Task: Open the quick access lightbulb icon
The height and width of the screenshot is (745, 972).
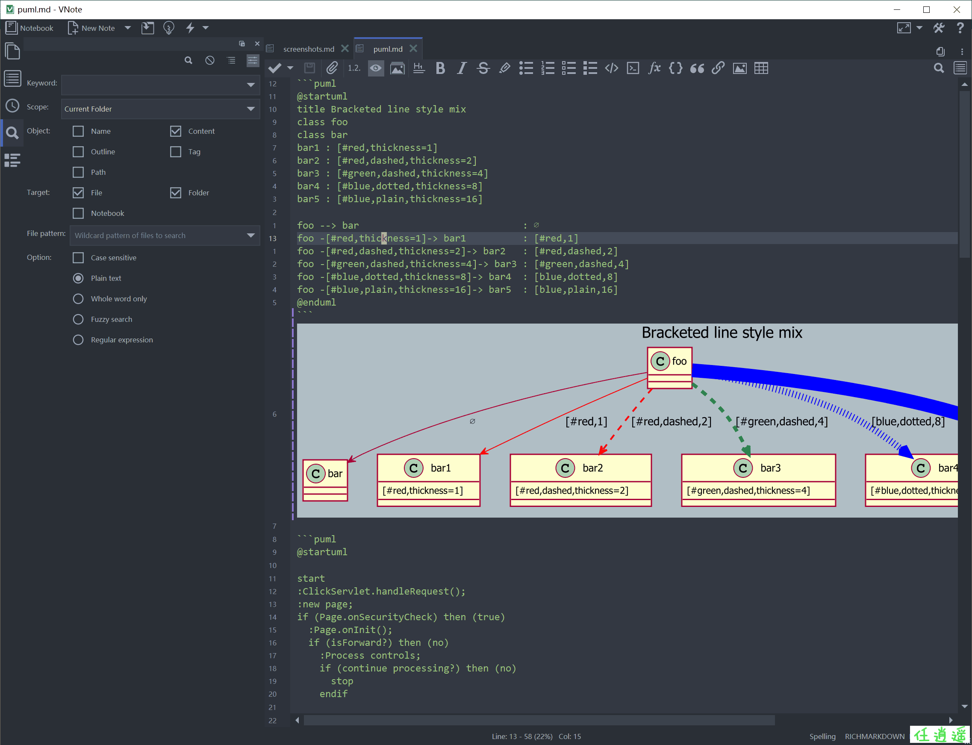Action: tap(168, 28)
